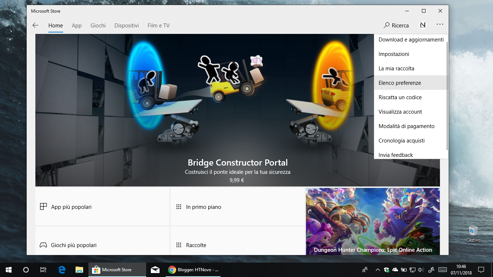Image resolution: width=493 pixels, height=277 pixels.
Task: Open App più popolari tile
Action: point(102,207)
